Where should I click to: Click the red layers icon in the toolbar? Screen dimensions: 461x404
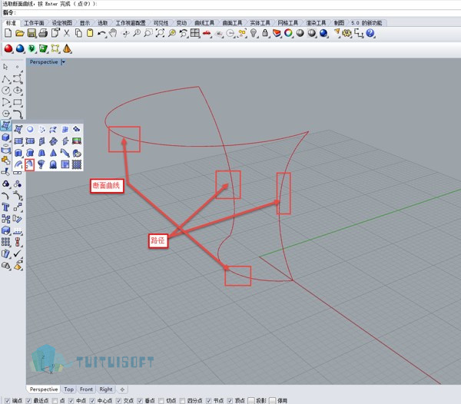coord(277,33)
